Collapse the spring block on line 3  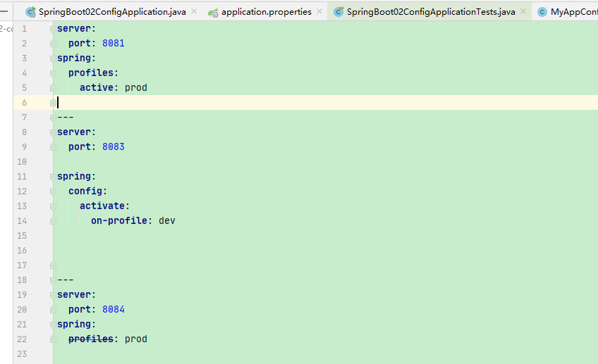[x=53, y=58]
